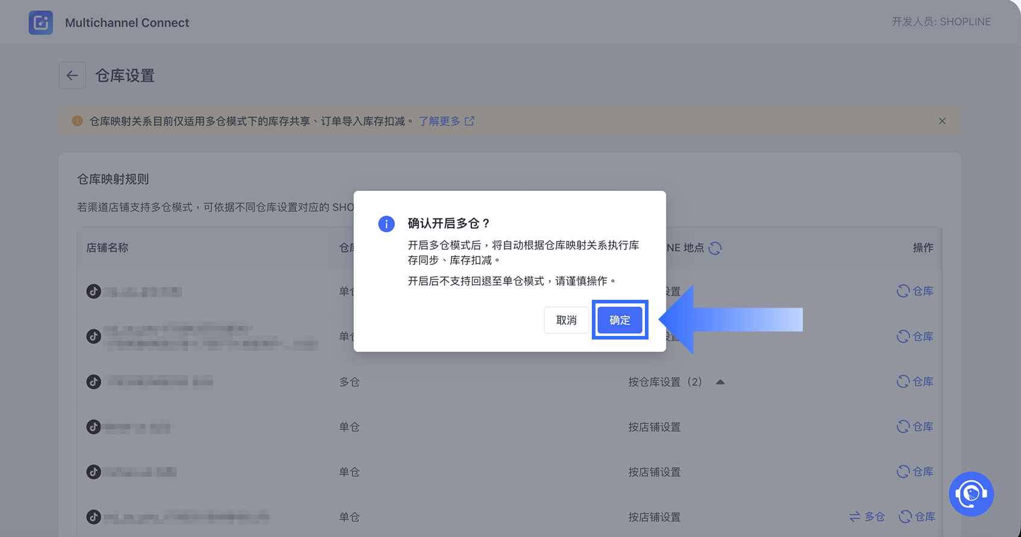Image resolution: width=1021 pixels, height=537 pixels.
Task: Click 开发人员: SHOPLINE text
Action: coord(941,22)
